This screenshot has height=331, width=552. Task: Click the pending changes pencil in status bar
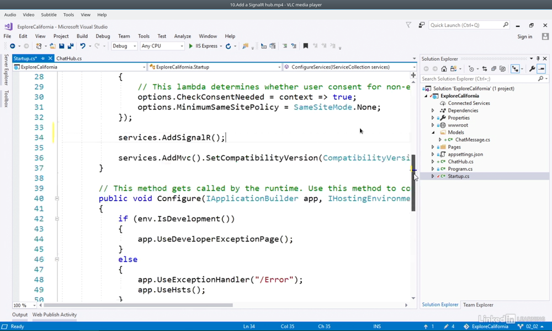(446, 327)
